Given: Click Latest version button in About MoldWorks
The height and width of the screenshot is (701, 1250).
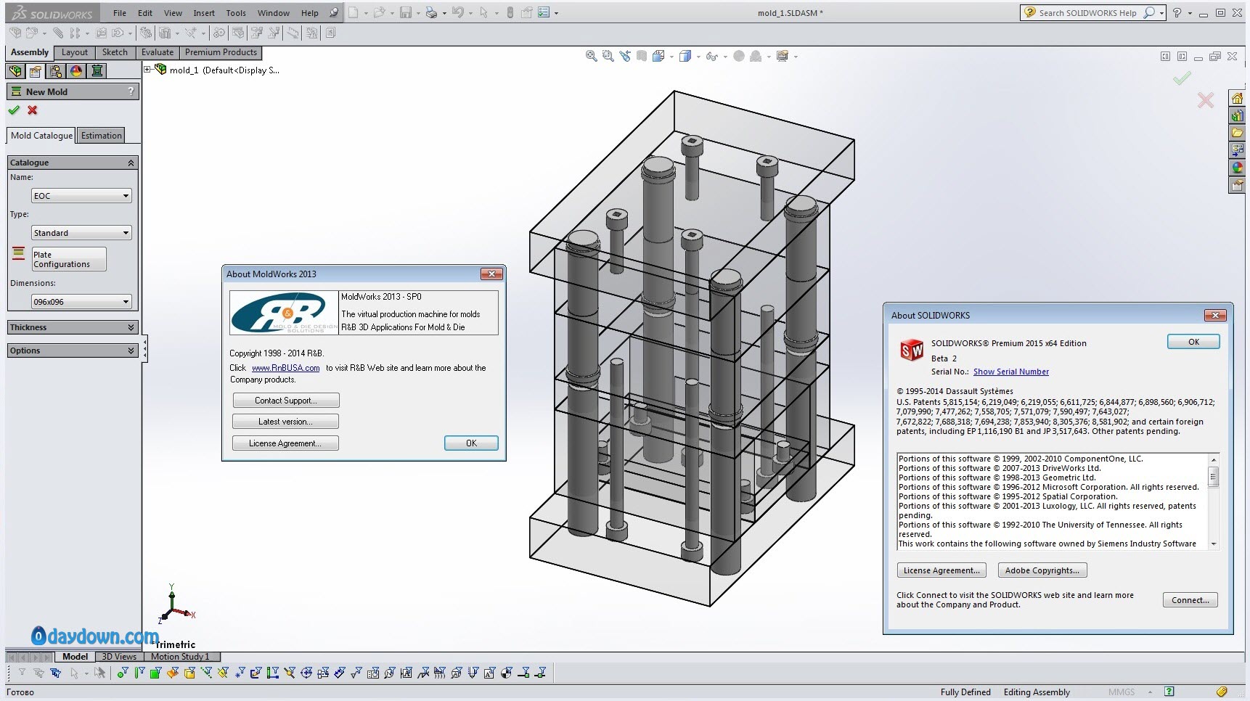Looking at the screenshot, I should pos(285,422).
